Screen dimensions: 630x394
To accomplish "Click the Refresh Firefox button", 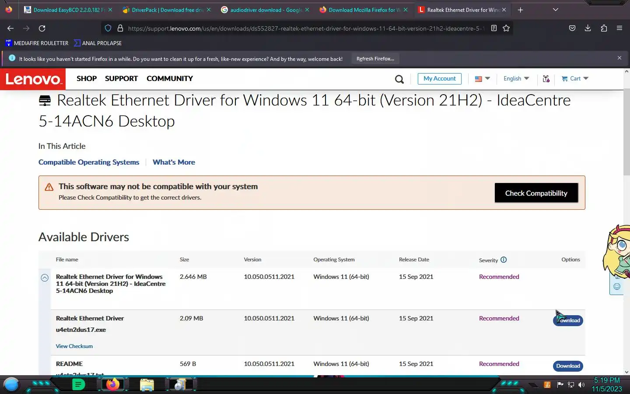I will pyautogui.click(x=375, y=59).
